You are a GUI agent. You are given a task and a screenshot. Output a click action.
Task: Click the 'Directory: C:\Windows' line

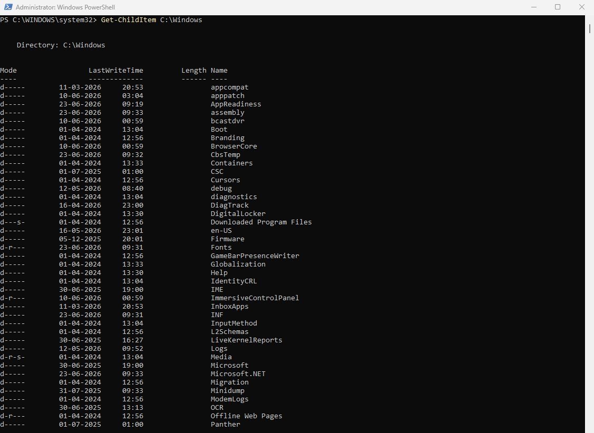coord(61,45)
